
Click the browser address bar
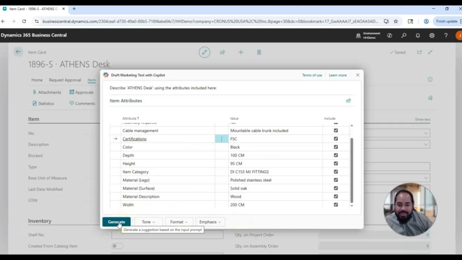[x=210, y=21]
